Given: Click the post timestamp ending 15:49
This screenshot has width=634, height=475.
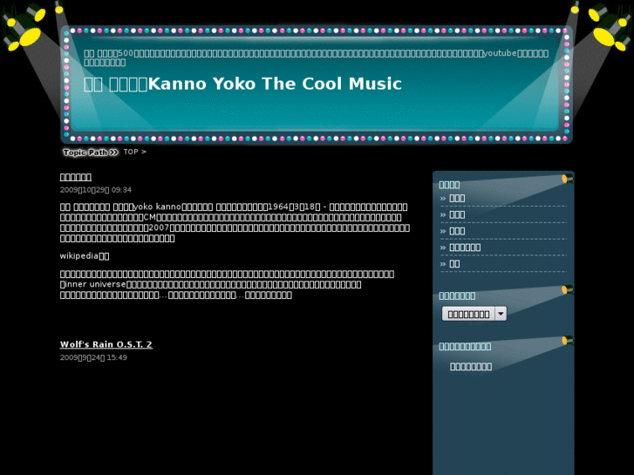Looking at the screenshot, I should [x=93, y=357].
